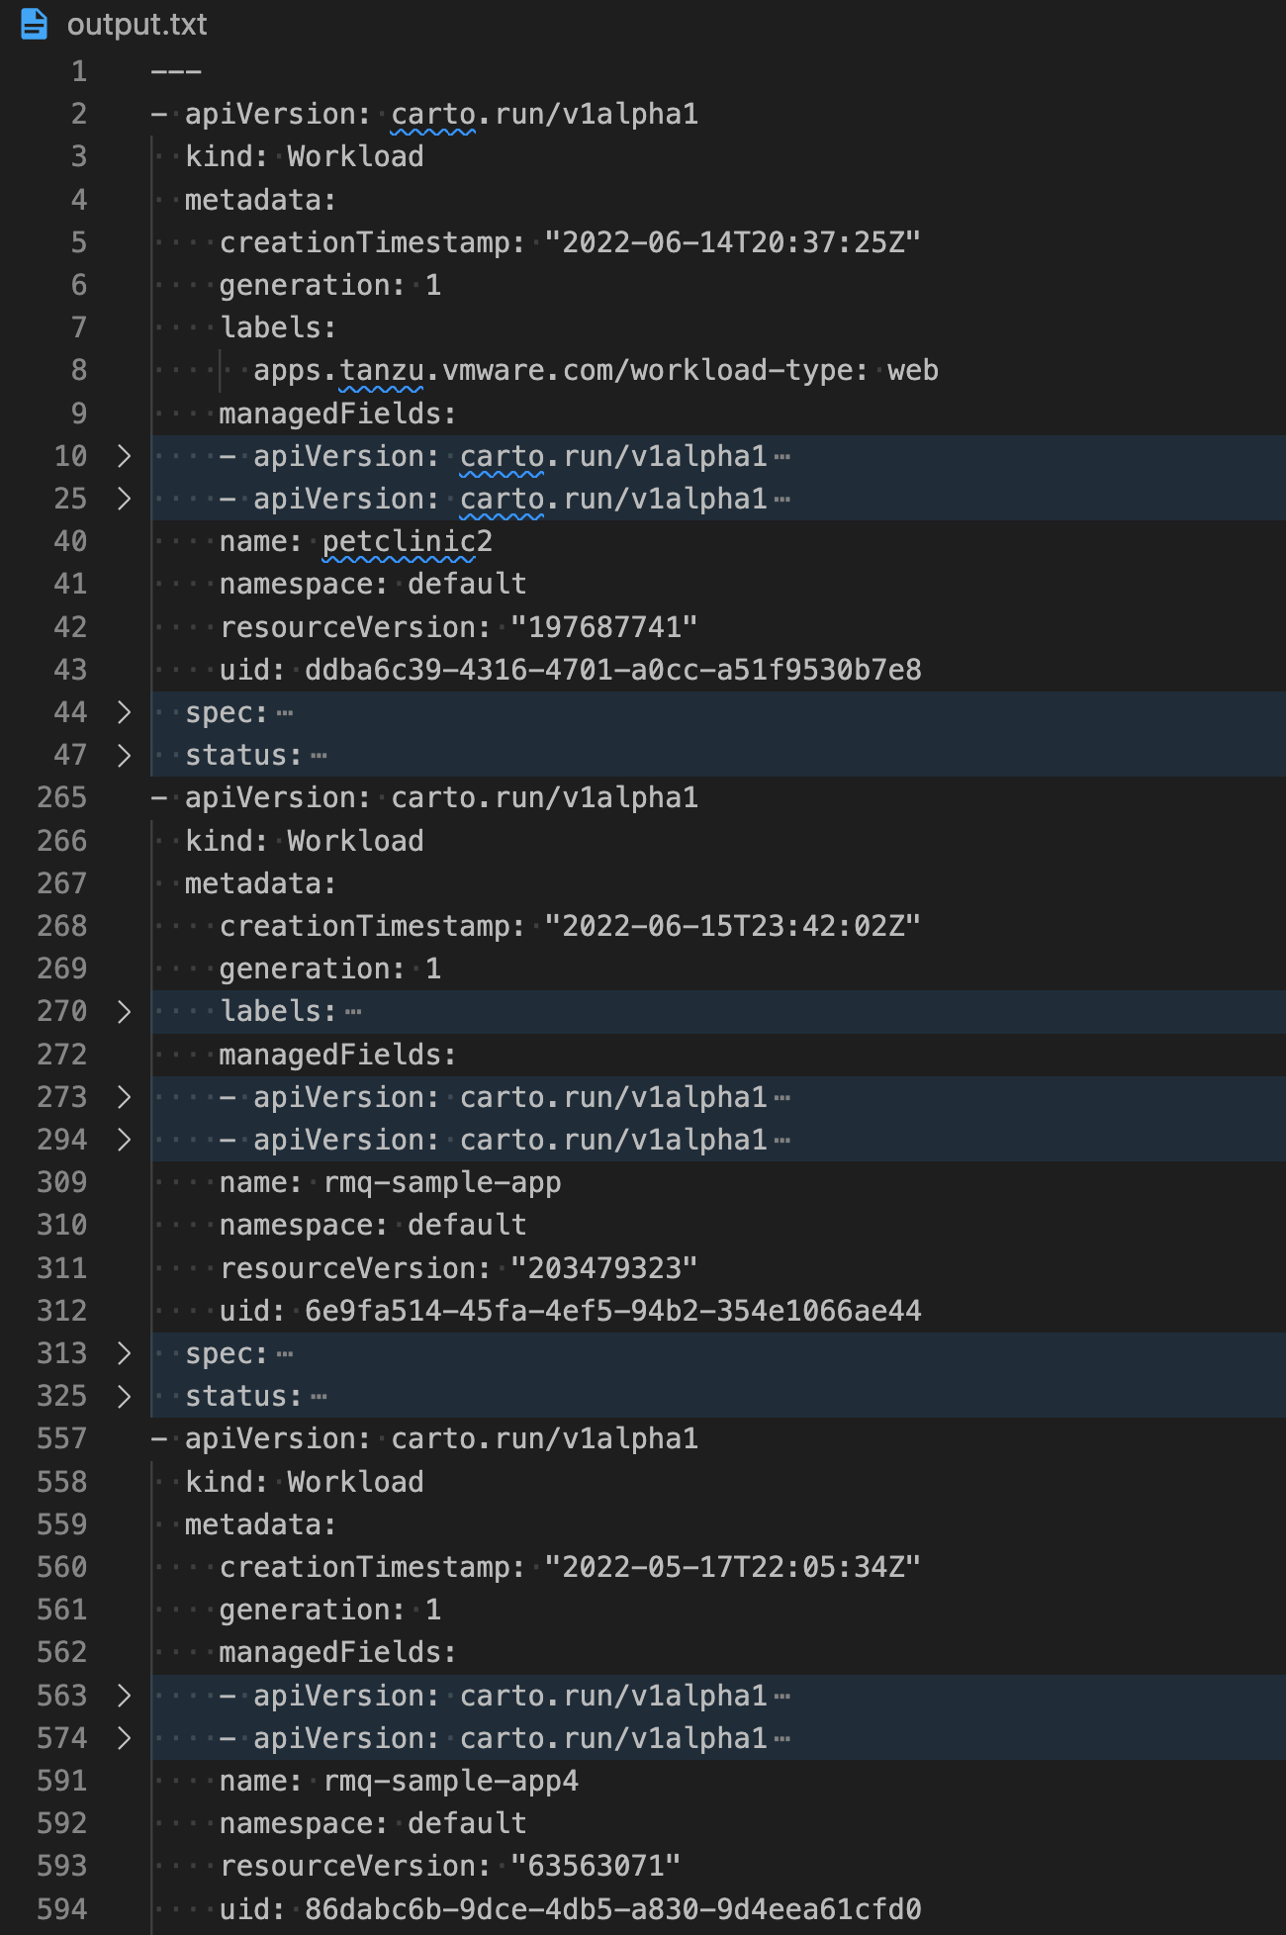Click the name value rmq-sample-app4
Image resolution: width=1286 pixels, height=1935 pixels.
[451, 1782]
